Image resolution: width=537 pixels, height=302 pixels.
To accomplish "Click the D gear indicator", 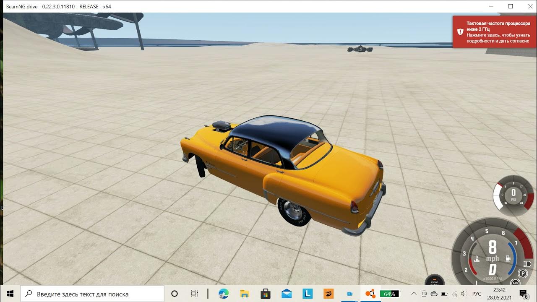I will pyautogui.click(x=493, y=269).
